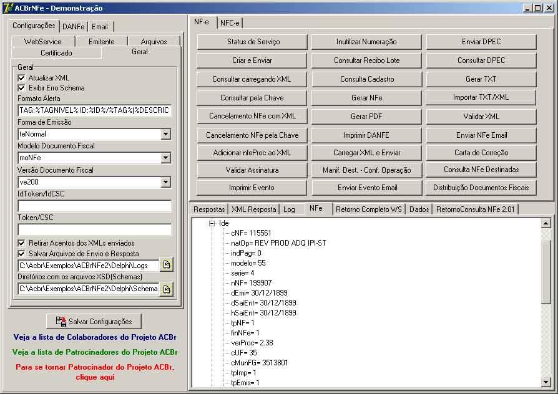Toggle Salvar Arquivos de Envio e Resposta
The width and height of the screenshot is (558, 394).
tap(21, 254)
